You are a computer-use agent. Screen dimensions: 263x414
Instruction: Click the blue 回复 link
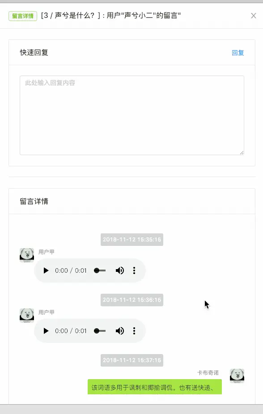coord(238,53)
